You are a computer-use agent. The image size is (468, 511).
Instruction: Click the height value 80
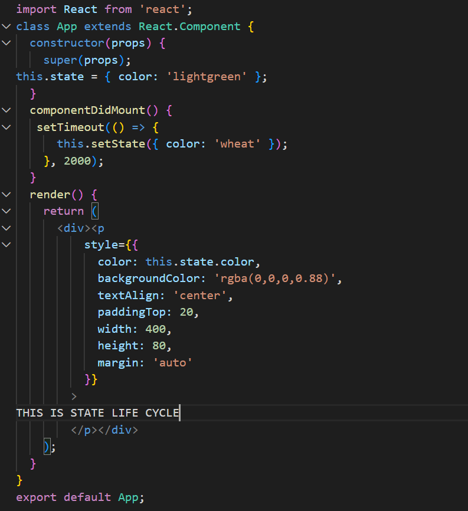pos(159,346)
